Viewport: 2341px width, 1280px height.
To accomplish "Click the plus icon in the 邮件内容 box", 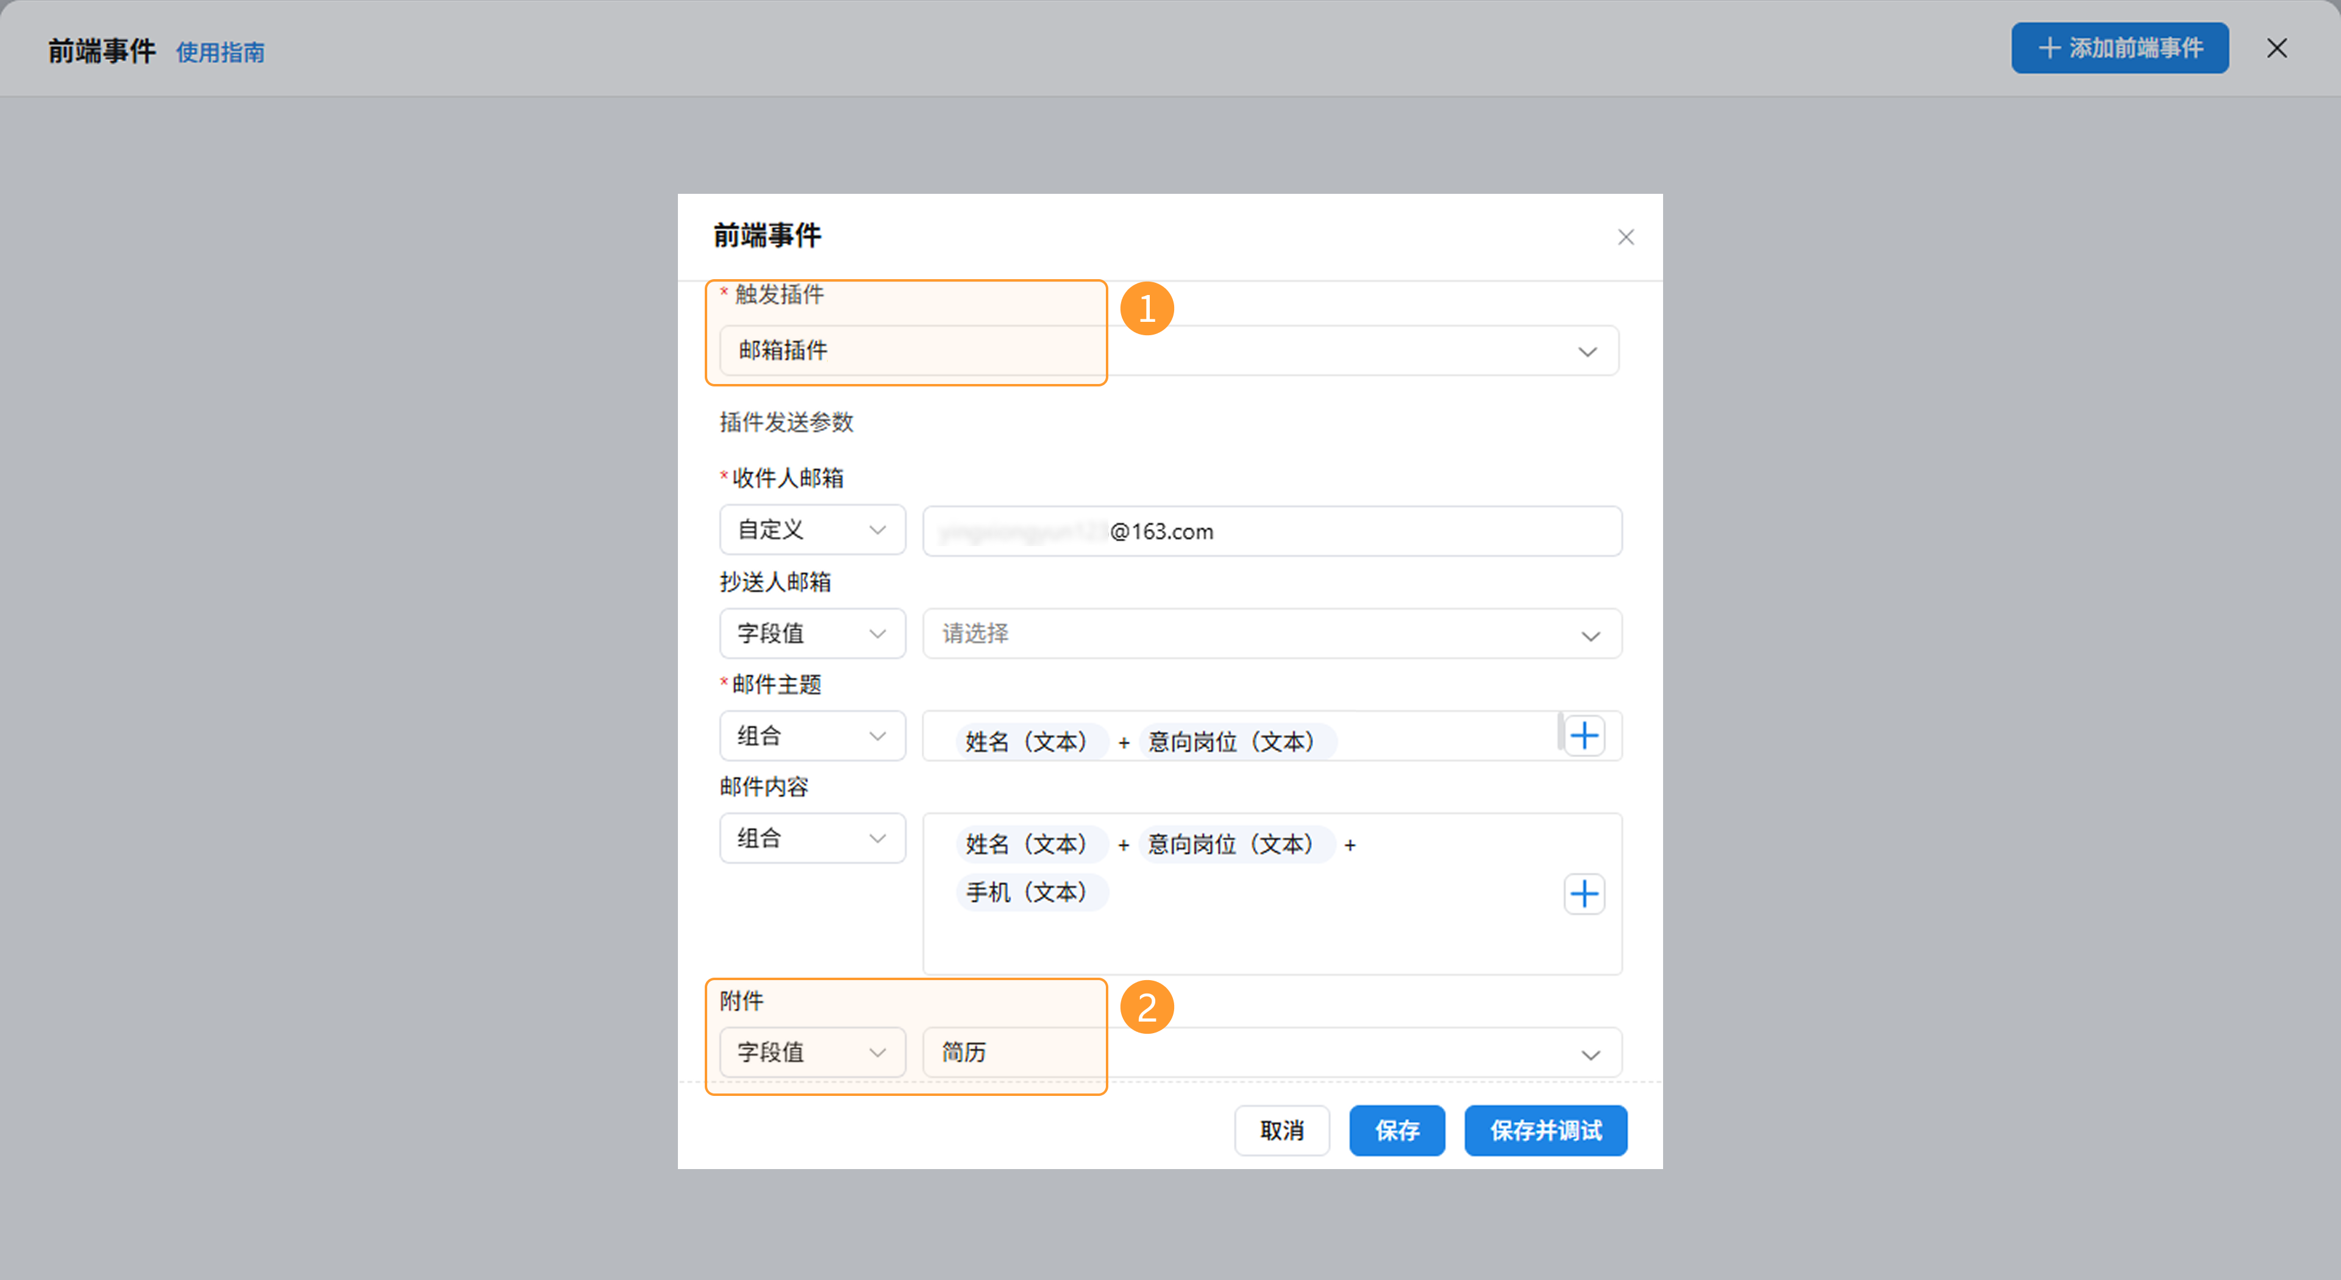I will point(1584,894).
